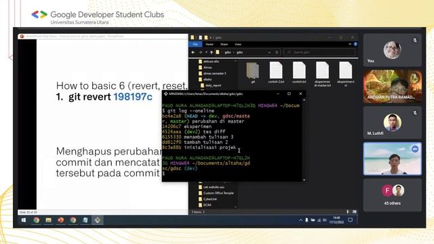Open File Explorer from taskbar

[x=48, y=220]
